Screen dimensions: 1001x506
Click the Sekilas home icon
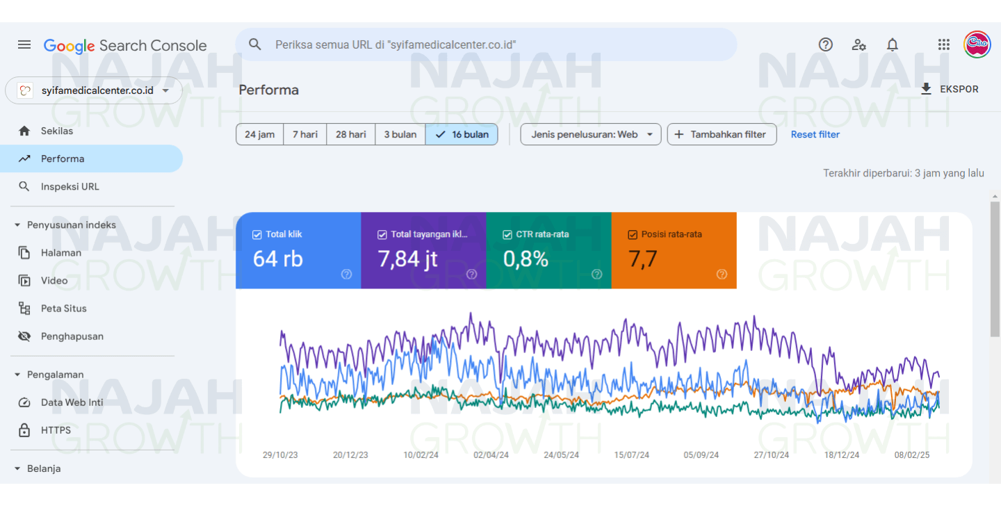tap(24, 131)
